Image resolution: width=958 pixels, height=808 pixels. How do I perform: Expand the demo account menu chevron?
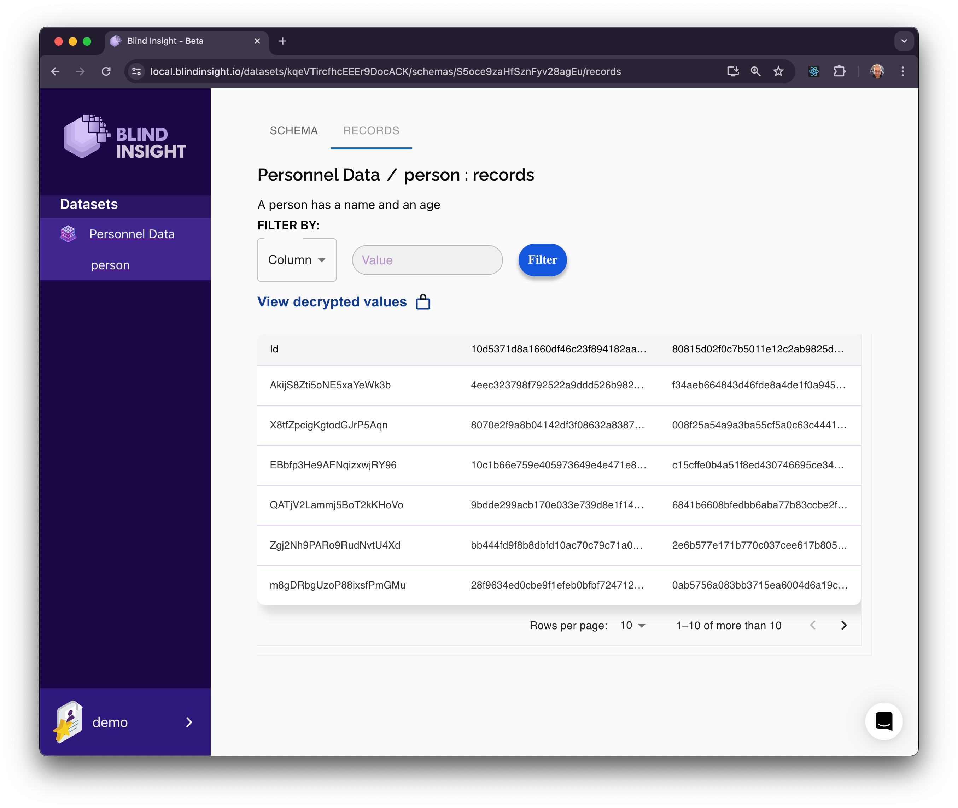189,722
